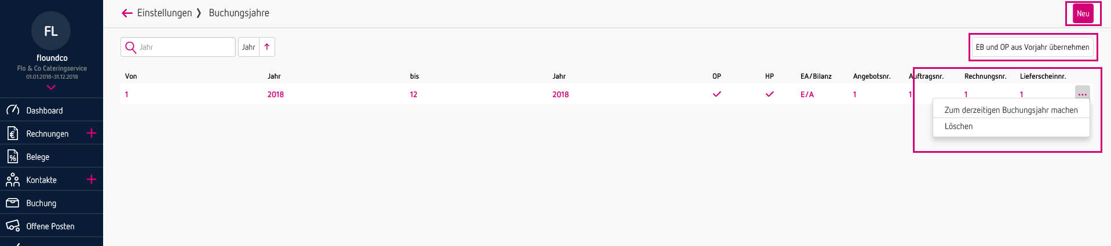
Task: Click the back arrow beside Einstellungen
Action: click(x=127, y=13)
